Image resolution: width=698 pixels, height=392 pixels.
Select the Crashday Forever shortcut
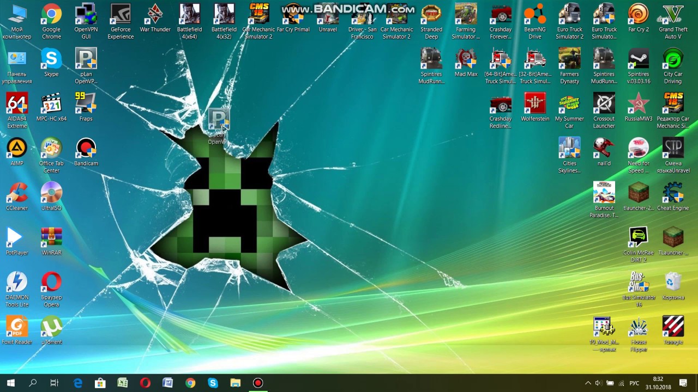point(501,21)
